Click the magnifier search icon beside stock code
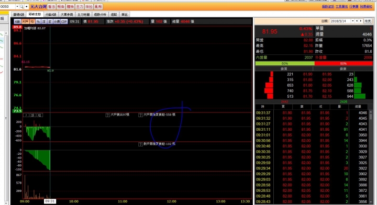Viewport: 377px width, 205px height. click(x=21, y=6)
